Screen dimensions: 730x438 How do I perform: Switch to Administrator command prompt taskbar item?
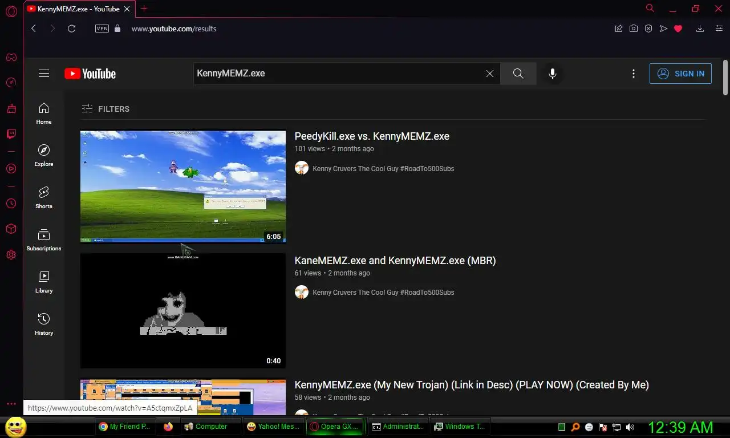point(398,427)
